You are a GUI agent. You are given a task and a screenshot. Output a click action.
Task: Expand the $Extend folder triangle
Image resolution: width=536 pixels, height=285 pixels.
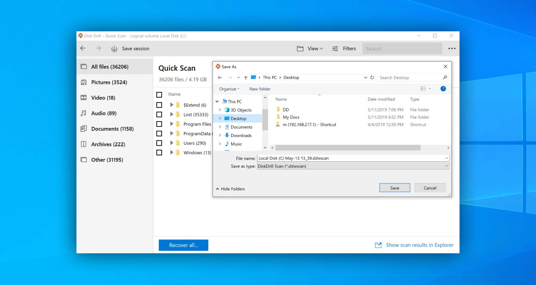click(172, 105)
